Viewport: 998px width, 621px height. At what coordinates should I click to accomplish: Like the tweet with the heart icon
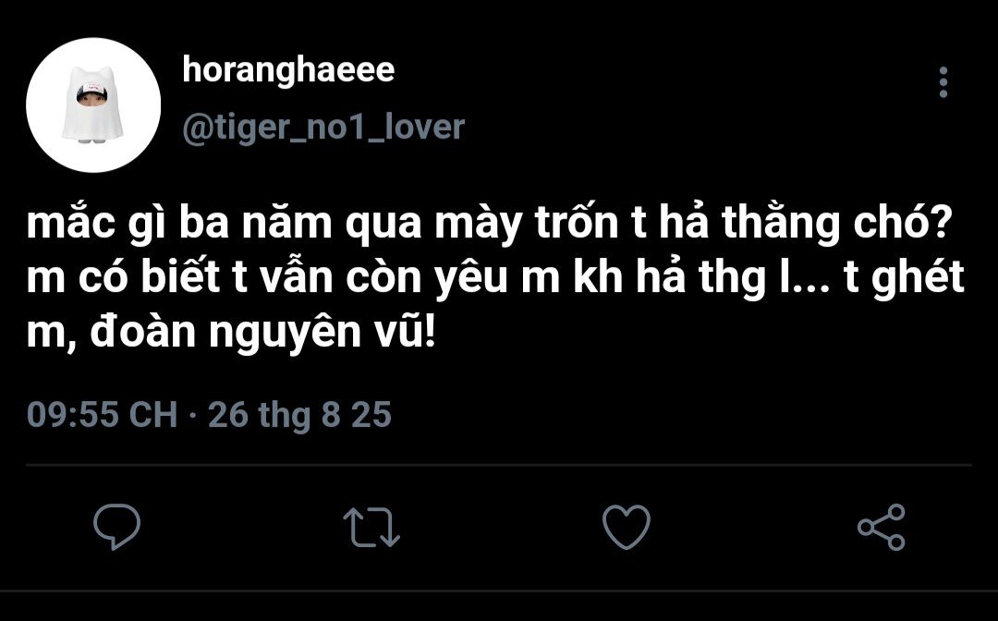point(626,527)
